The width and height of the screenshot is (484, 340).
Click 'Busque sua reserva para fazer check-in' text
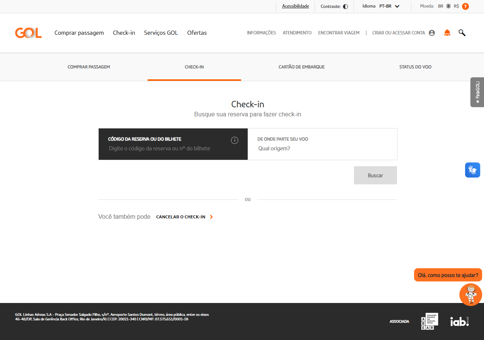point(248,114)
